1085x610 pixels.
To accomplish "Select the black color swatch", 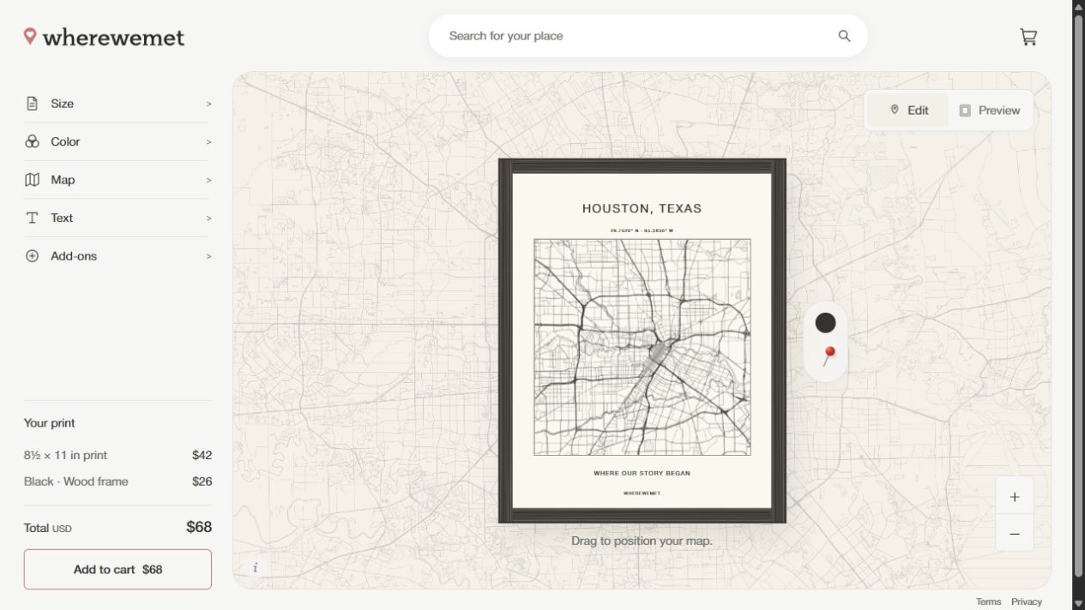I will click(825, 322).
